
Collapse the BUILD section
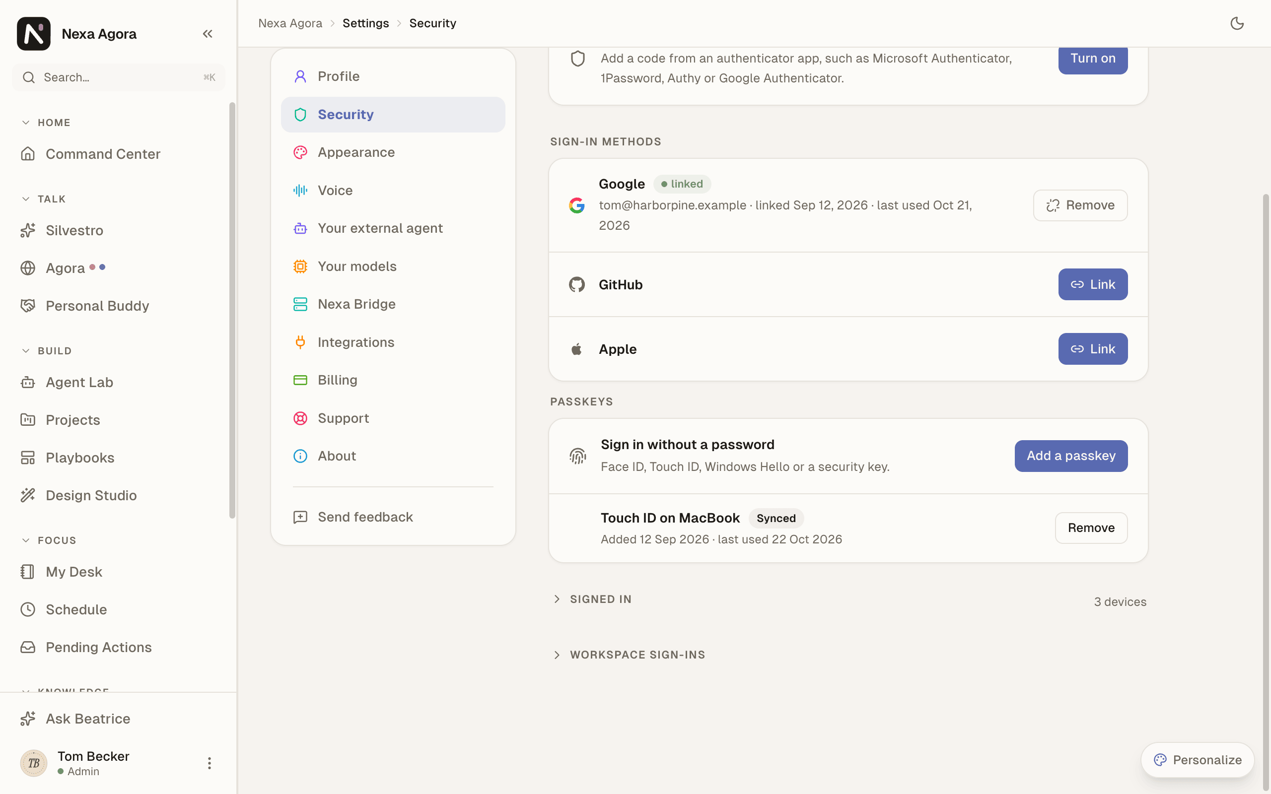[47, 351]
